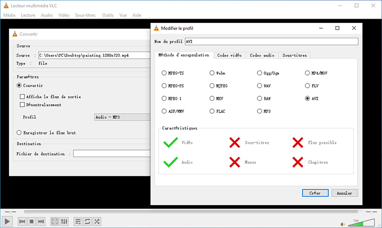Image resolution: width=382 pixels, height=228 pixels.
Task: Minimize the Modifier le profil dialog
Action: pos(321,28)
